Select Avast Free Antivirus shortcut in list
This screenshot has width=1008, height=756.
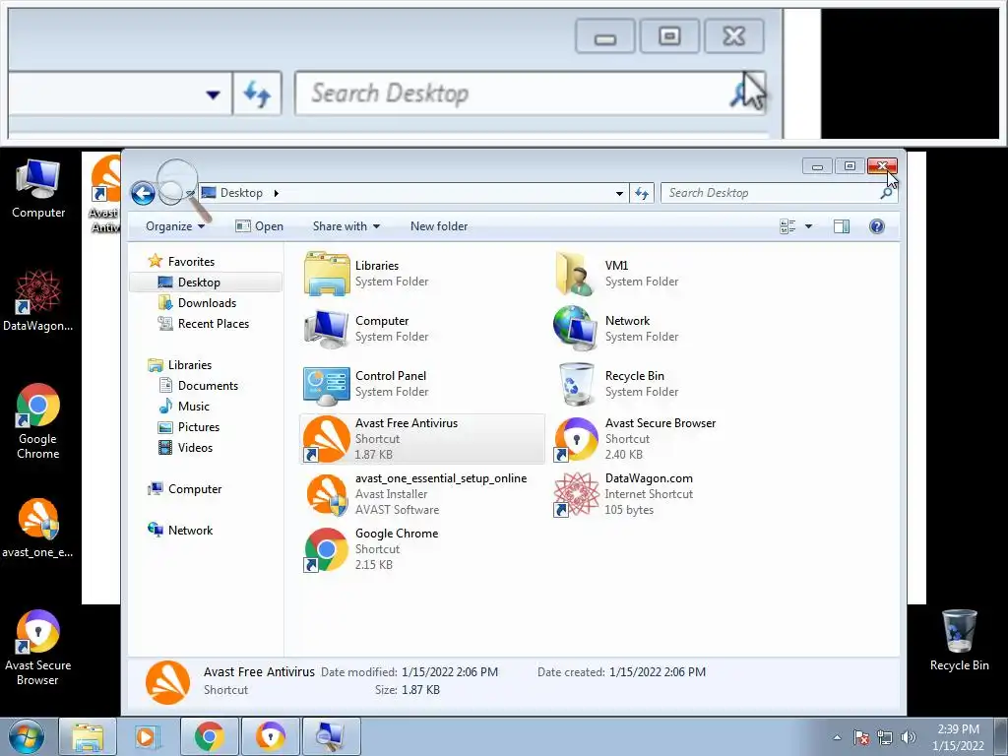coord(421,439)
